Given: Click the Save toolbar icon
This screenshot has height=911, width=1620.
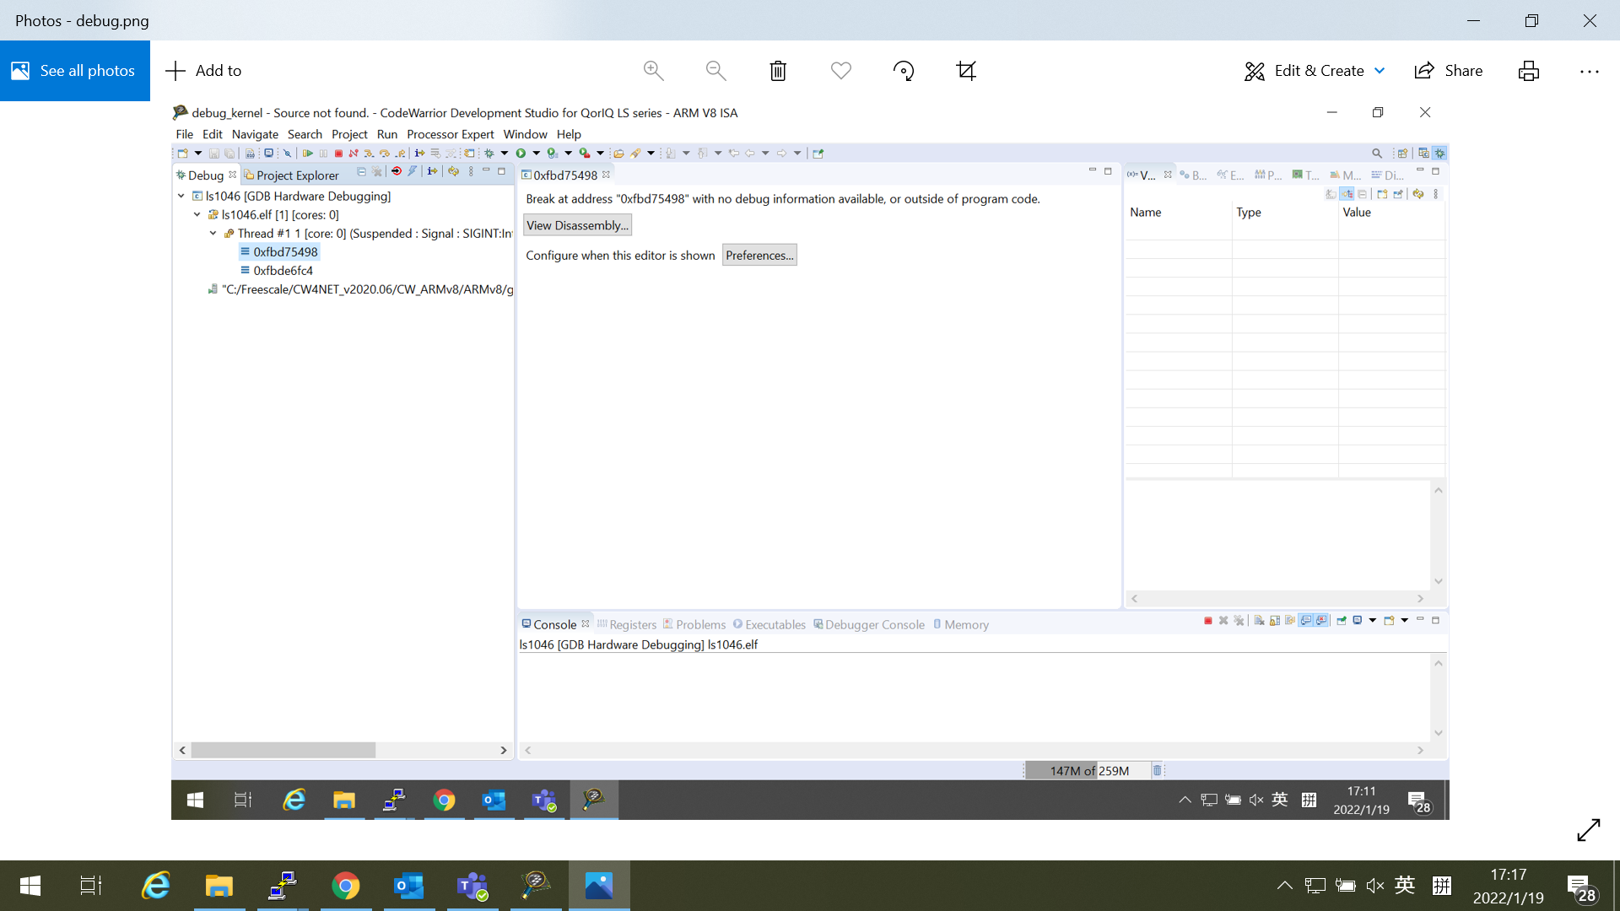Looking at the screenshot, I should (213, 153).
